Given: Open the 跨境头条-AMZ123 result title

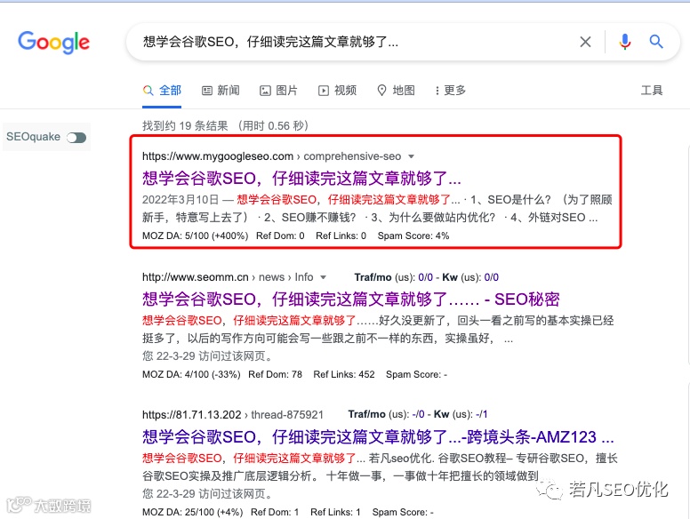Looking at the screenshot, I should (378, 437).
